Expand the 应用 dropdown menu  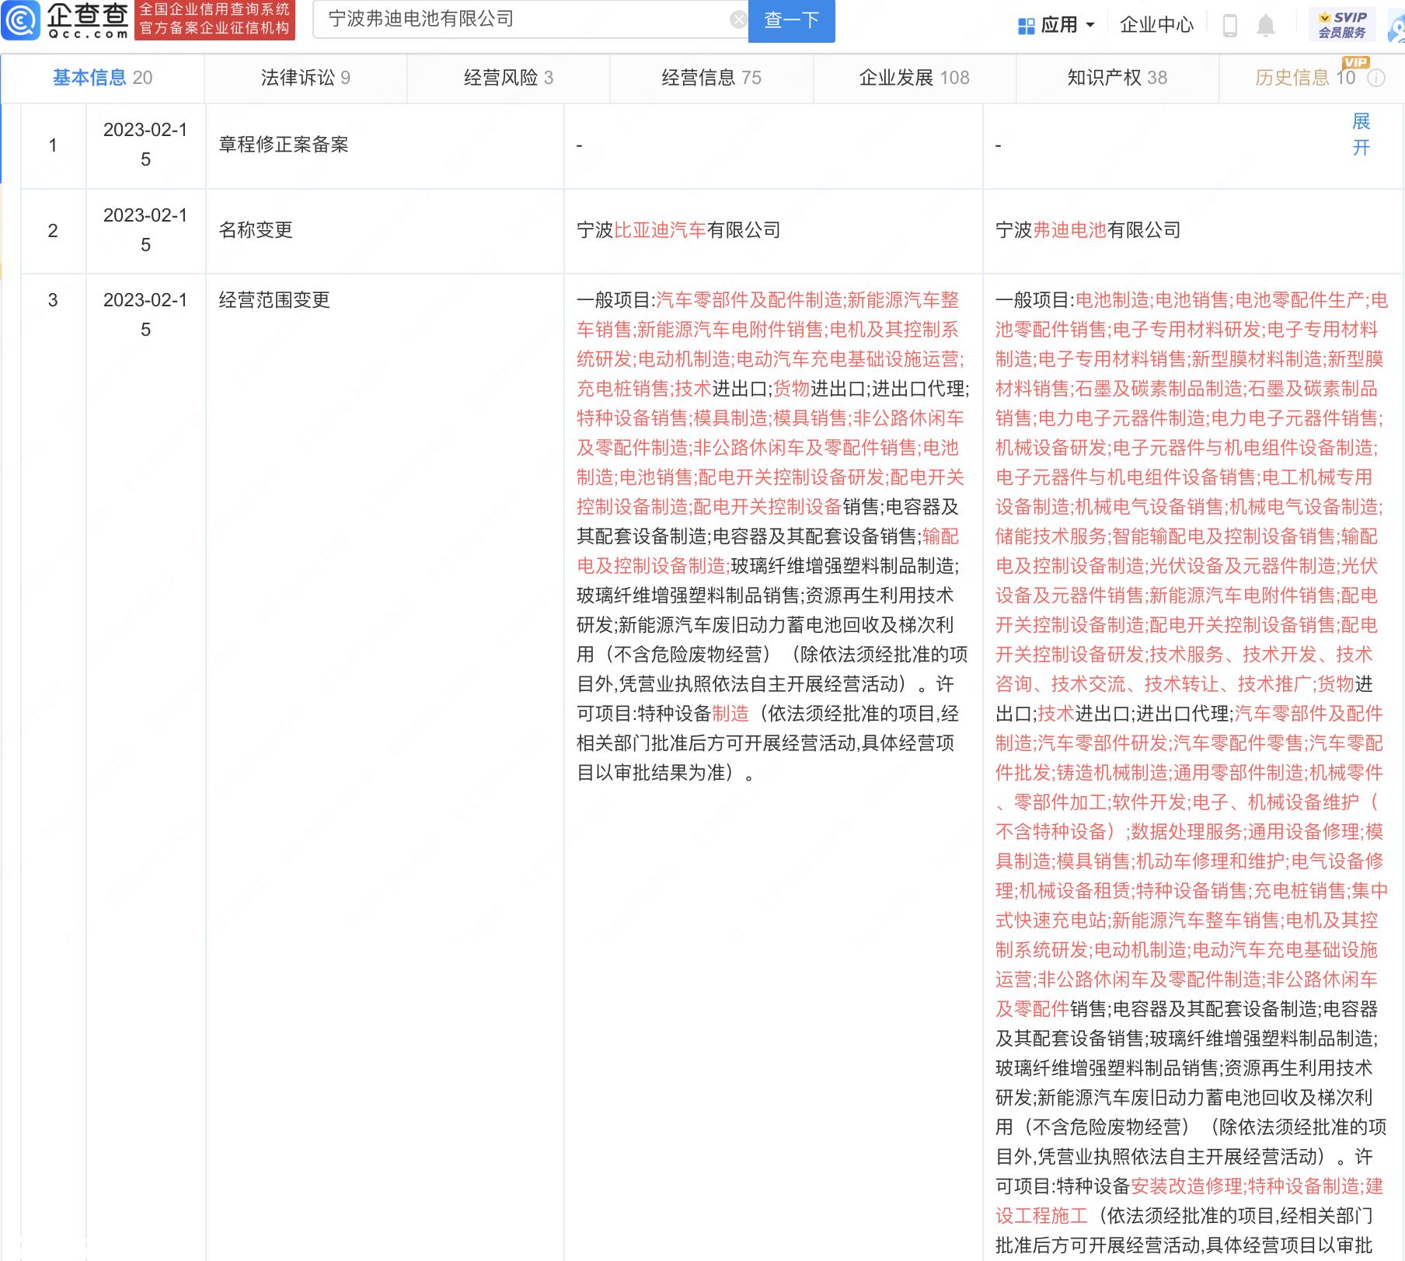click(x=1057, y=26)
